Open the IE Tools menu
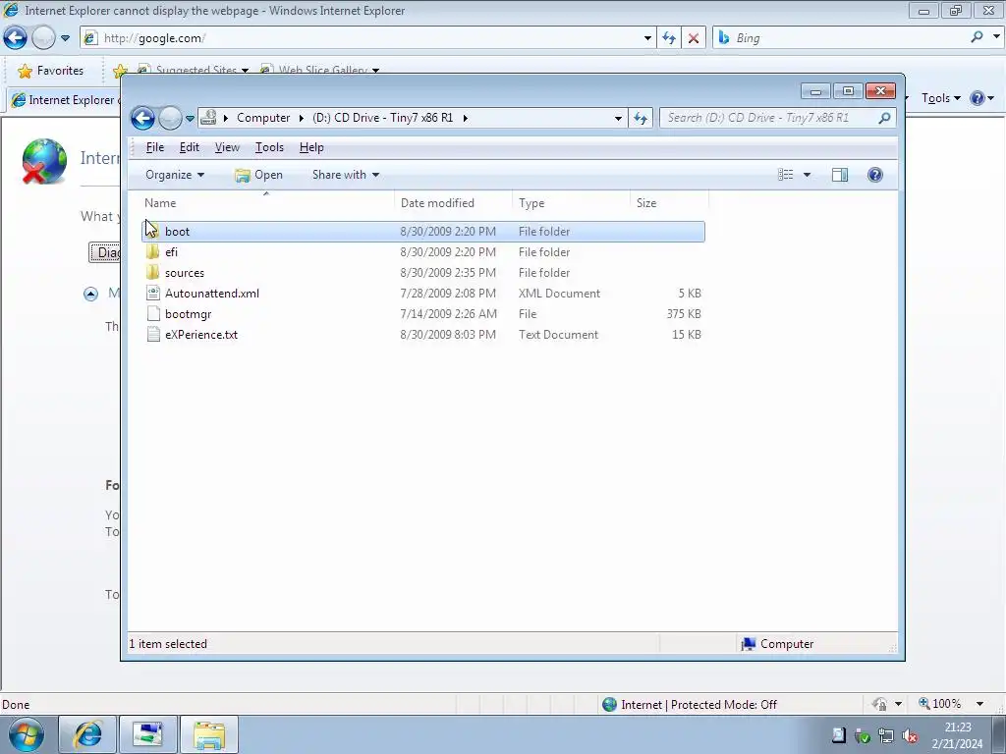1006x754 pixels. coord(941,98)
